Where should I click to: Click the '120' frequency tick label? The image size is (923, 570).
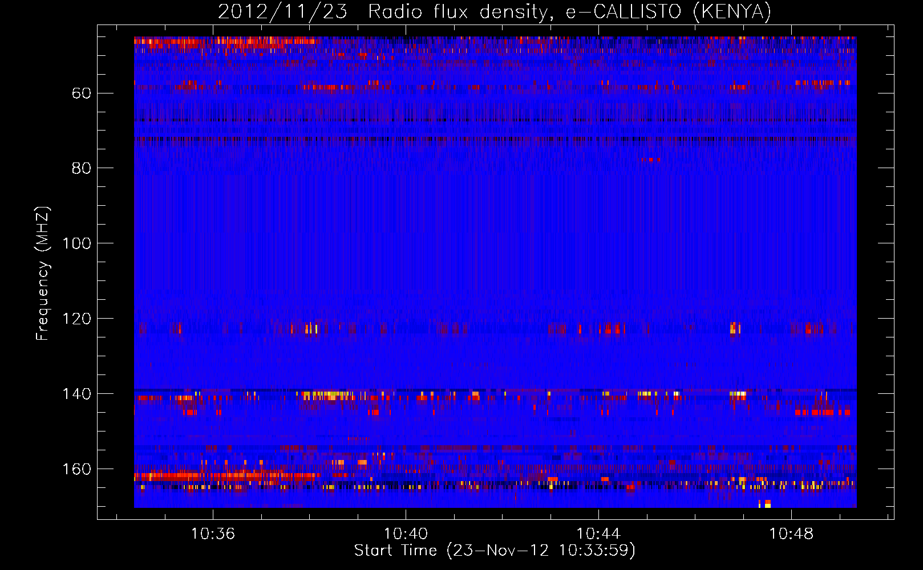pyautogui.click(x=77, y=319)
